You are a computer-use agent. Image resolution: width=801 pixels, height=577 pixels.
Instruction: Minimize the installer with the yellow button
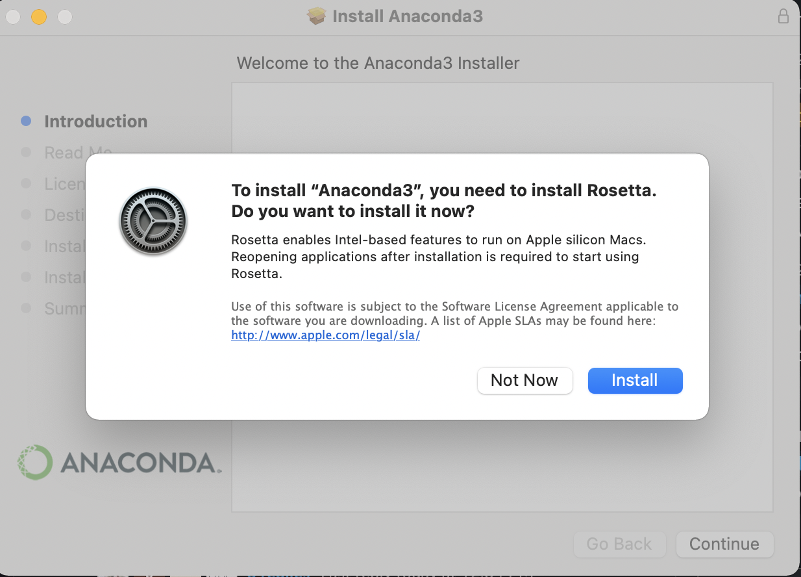39,17
